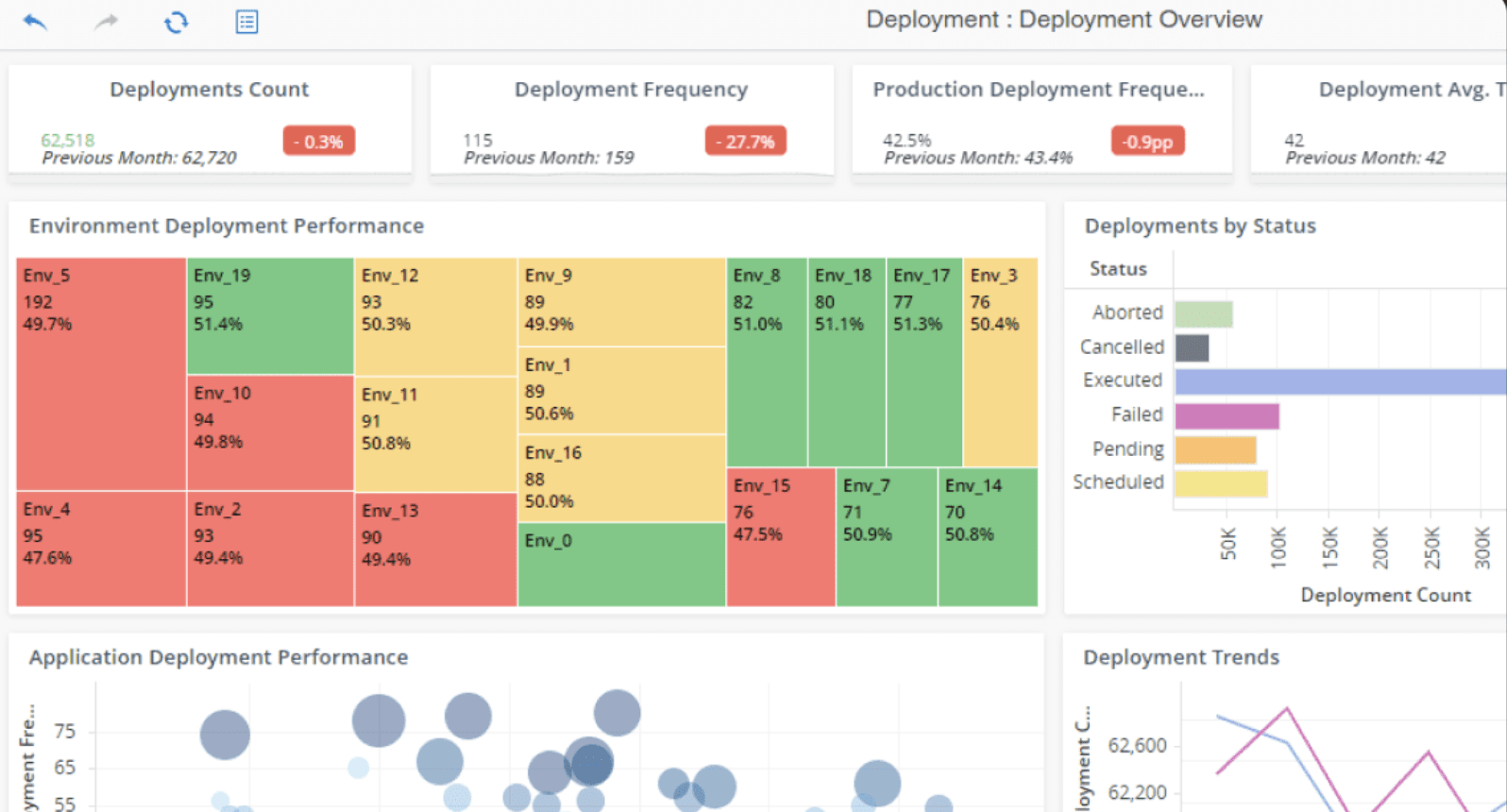The height and width of the screenshot is (812, 1507).
Task: Select the Env_17 treemap tile
Action: (924, 363)
